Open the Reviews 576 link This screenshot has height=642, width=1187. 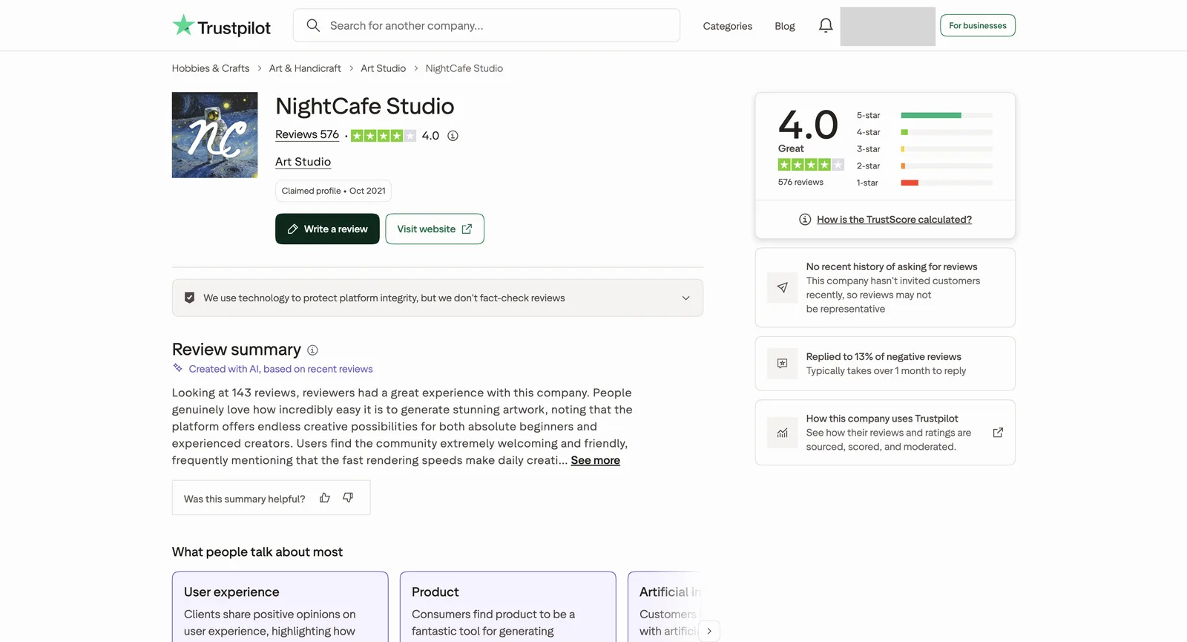click(x=307, y=134)
